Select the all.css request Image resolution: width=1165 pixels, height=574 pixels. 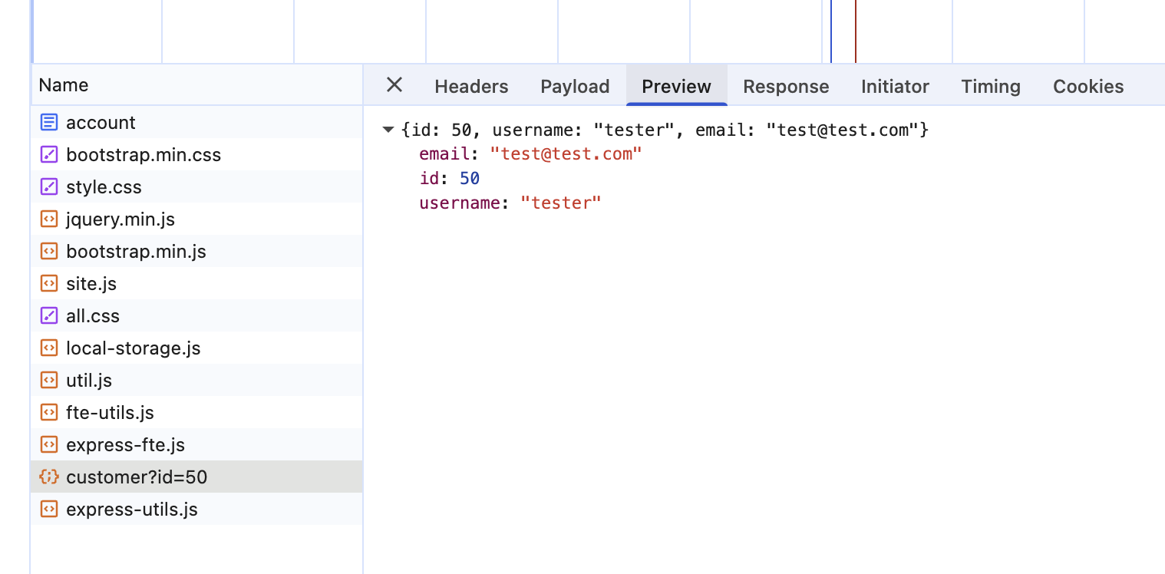click(x=196, y=315)
